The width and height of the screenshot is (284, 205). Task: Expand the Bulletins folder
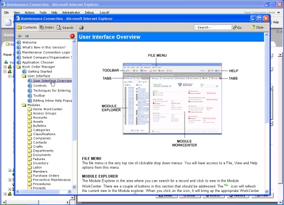pos(30,125)
